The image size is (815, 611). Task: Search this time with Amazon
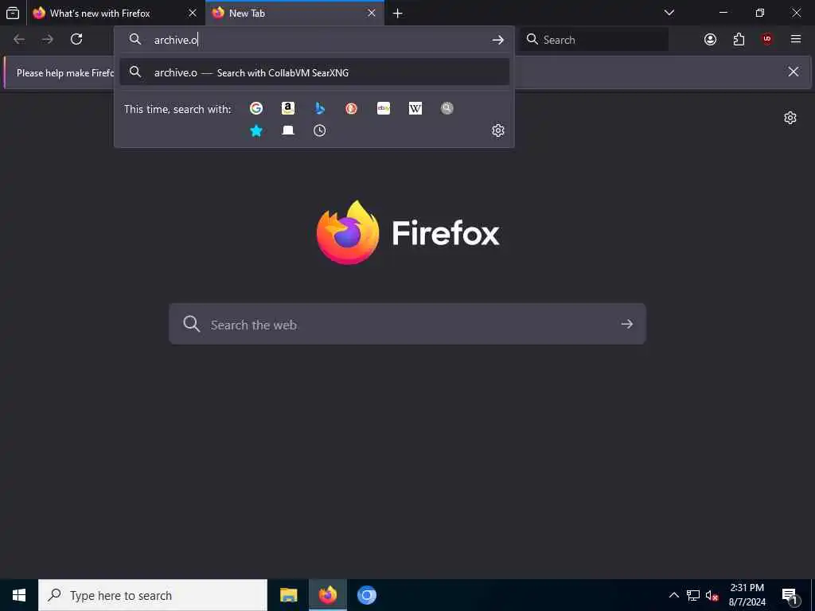(x=288, y=108)
